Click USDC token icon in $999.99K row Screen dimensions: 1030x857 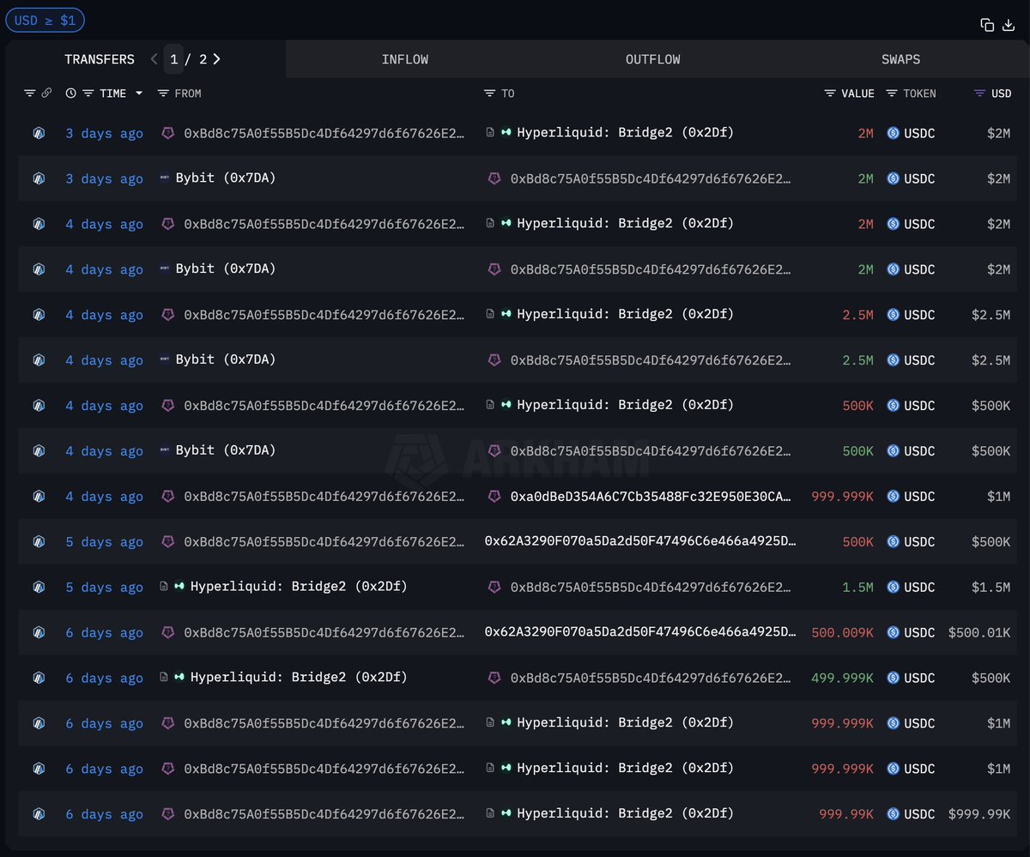coord(893,814)
